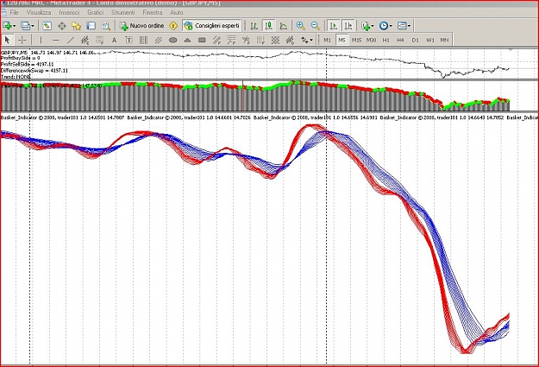The height and width of the screenshot is (367, 539).
Task: Toggle chart shift button
Action: click(348, 26)
